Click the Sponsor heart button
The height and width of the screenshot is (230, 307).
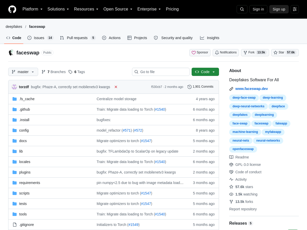click(x=200, y=53)
